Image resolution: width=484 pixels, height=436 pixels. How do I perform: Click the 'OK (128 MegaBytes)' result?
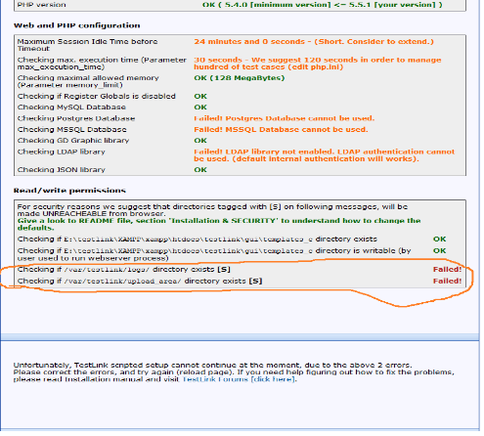tap(240, 78)
